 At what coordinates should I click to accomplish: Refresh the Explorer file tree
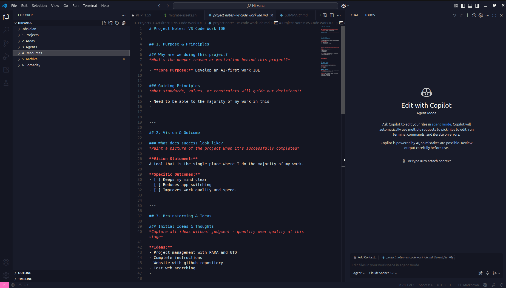117,23
